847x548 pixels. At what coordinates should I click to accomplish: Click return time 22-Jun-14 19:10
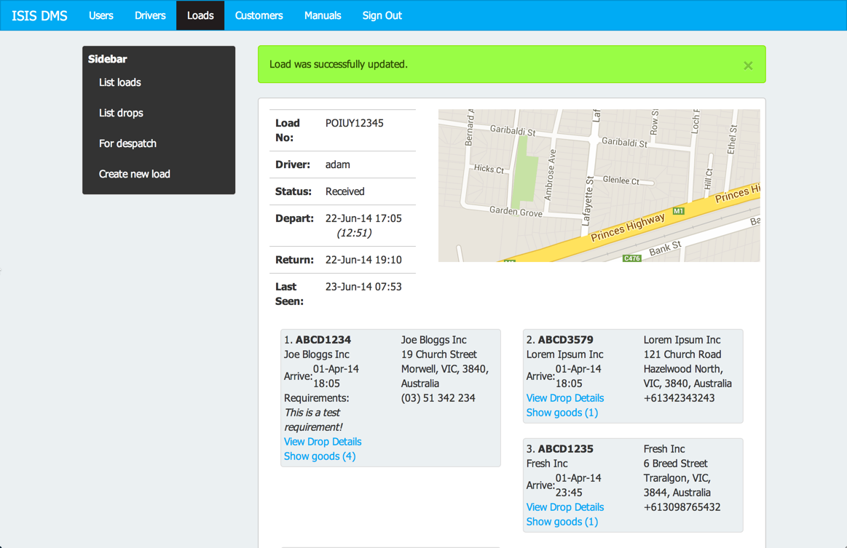click(x=363, y=260)
